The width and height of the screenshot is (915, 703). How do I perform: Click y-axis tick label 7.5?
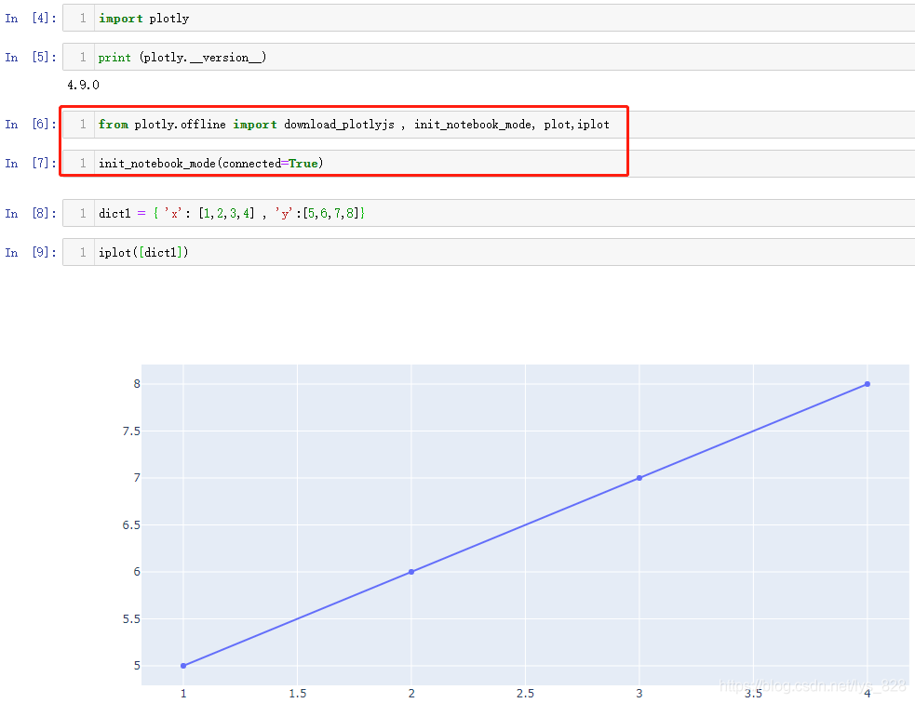point(131,431)
